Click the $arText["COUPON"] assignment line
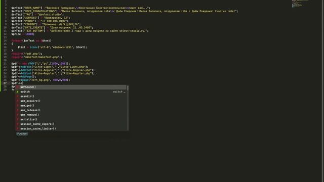The width and height of the screenshot is (324, 182). tap(46, 24)
